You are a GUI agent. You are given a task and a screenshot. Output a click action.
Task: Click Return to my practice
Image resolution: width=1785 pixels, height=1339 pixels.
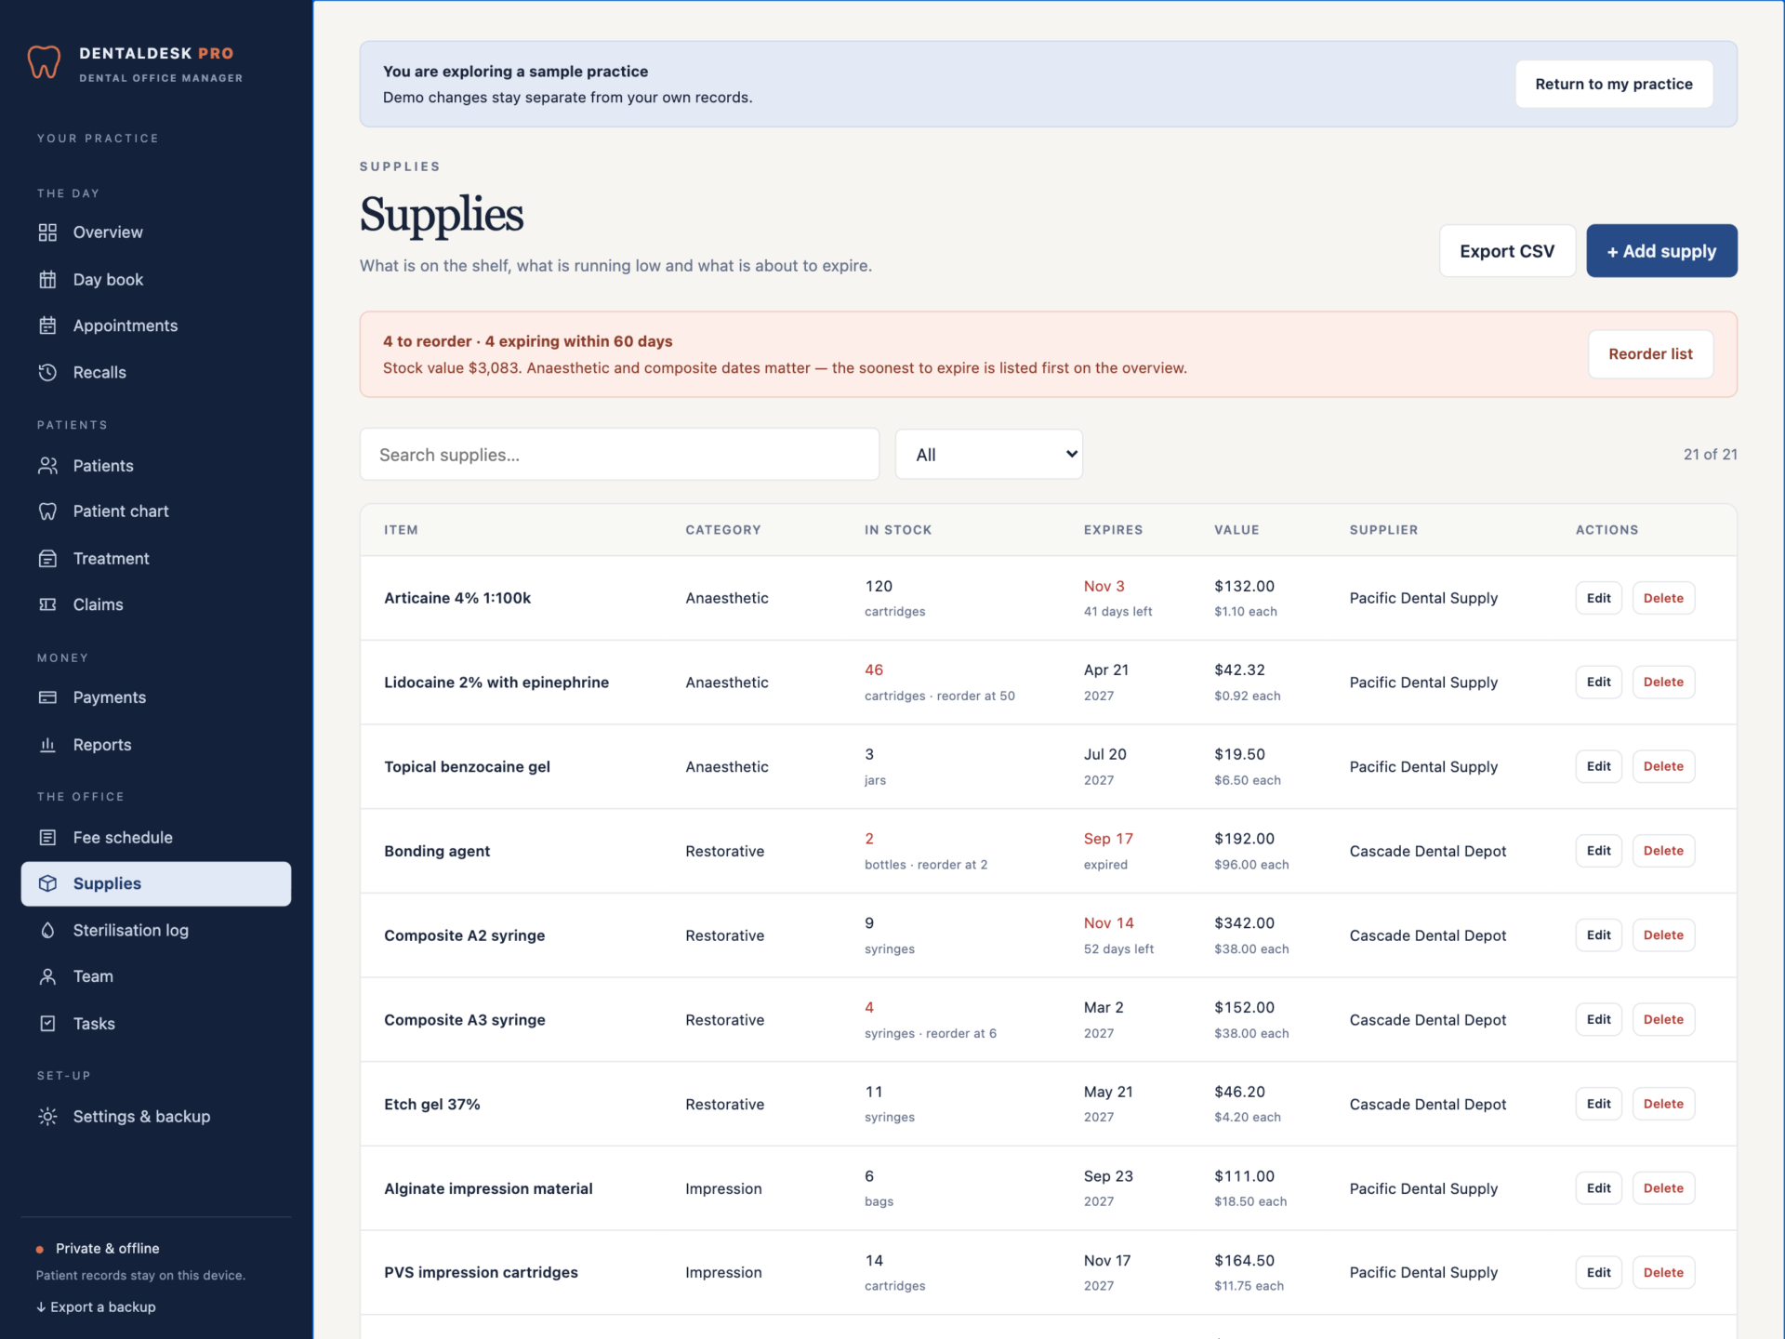pyautogui.click(x=1614, y=84)
